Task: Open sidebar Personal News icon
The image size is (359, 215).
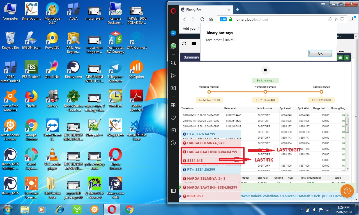Action: 173,130
